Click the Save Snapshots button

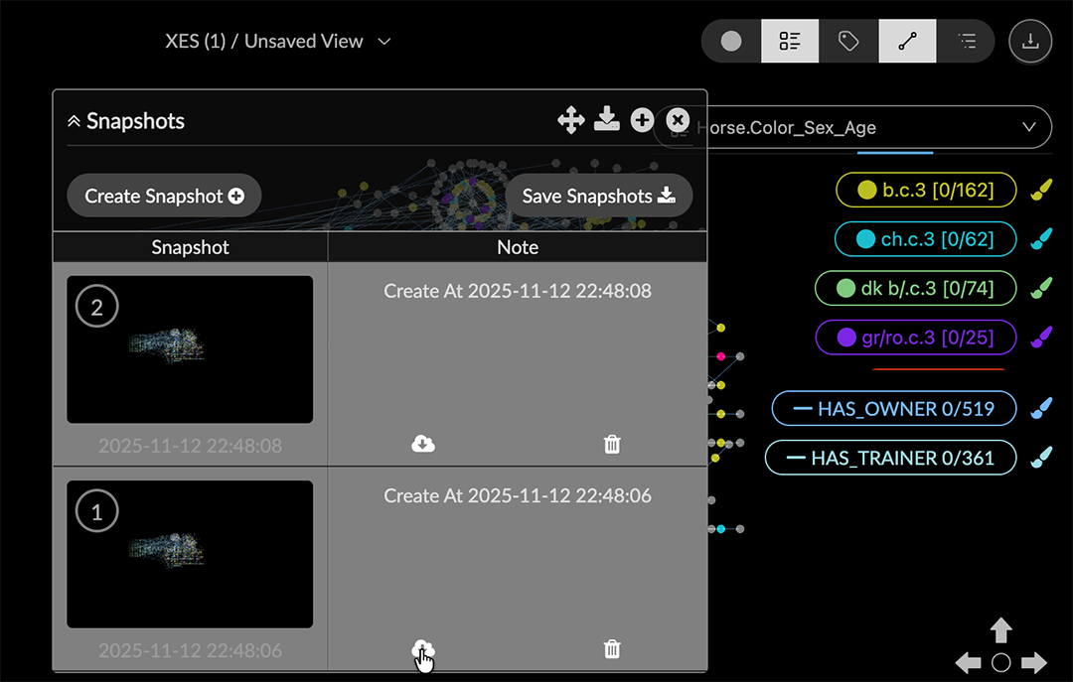point(598,197)
